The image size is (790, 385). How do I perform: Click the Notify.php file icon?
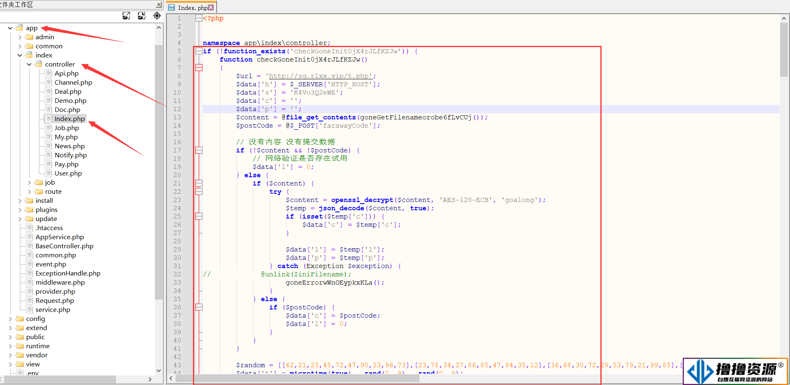pyautogui.click(x=48, y=155)
